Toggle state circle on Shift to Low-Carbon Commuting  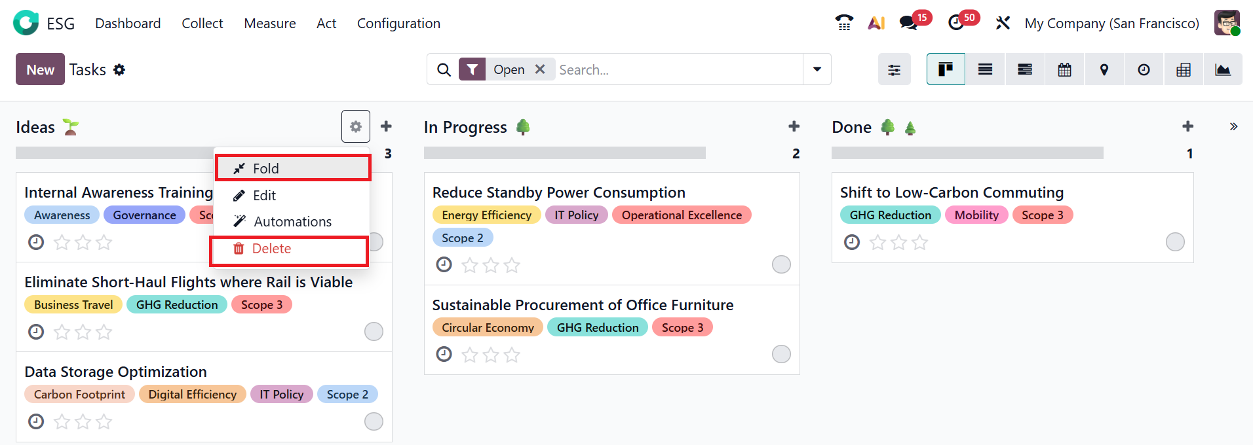[1175, 242]
